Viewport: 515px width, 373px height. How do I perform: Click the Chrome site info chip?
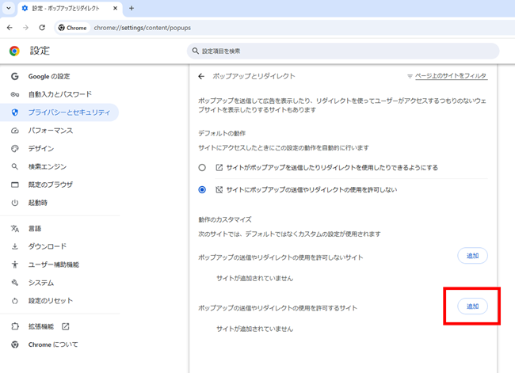click(x=72, y=28)
